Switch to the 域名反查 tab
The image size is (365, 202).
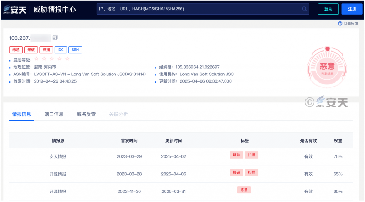86,114
